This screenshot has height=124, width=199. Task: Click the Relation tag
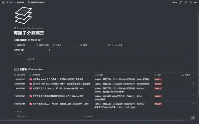(130, 96)
